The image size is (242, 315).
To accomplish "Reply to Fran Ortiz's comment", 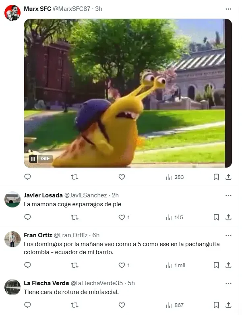I will click(x=27, y=265).
